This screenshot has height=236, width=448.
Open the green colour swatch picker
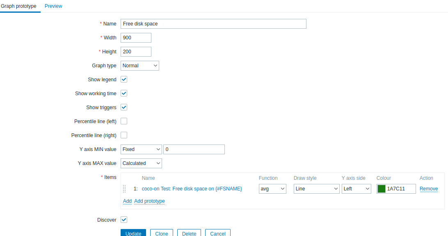(x=382, y=189)
